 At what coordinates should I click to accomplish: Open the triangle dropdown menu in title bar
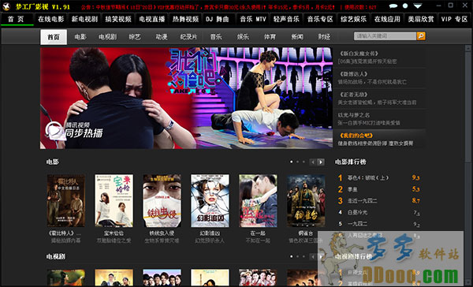point(418,6)
